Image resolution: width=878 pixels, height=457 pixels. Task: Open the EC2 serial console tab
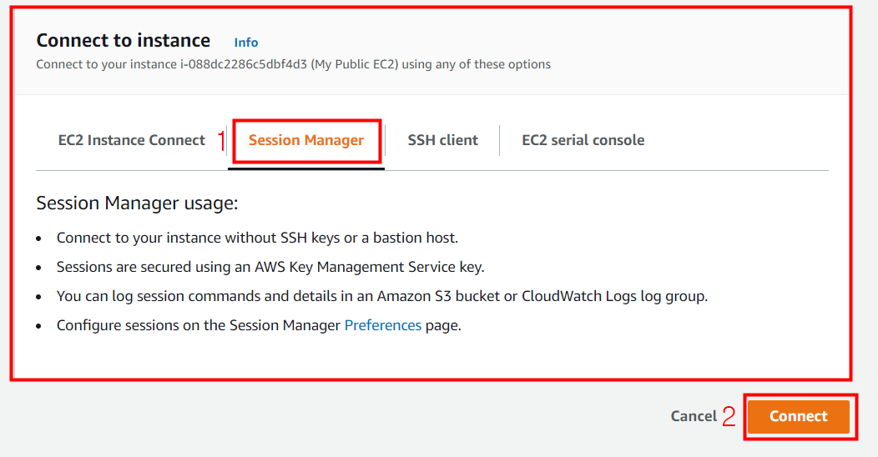coord(583,140)
